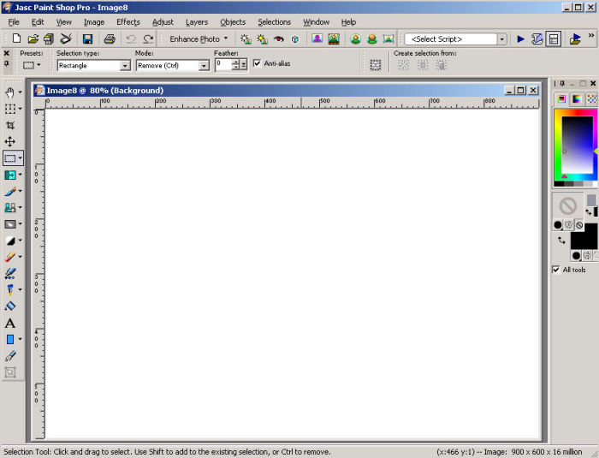The height and width of the screenshot is (458, 599).
Task: Click the Run Selected Script play icon
Action: (x=520, y=39)
